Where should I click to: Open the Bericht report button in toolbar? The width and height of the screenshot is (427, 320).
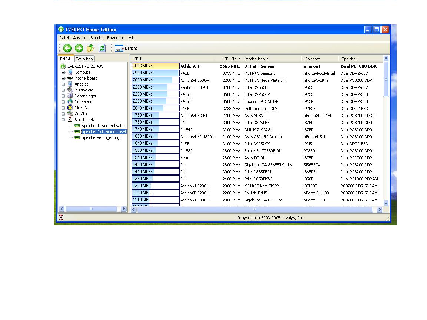tap(126, 48)
